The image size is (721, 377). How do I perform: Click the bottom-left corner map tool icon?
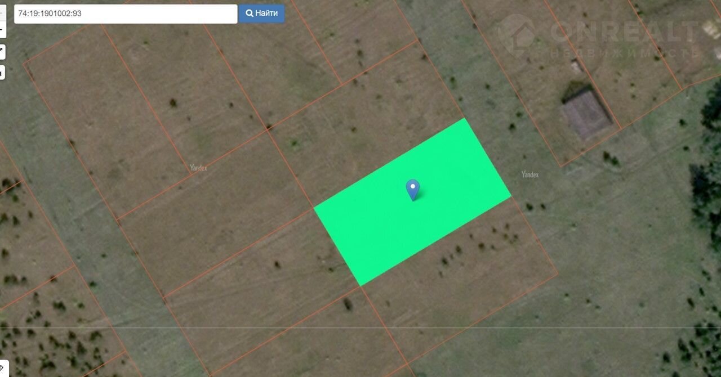[3, 369]
